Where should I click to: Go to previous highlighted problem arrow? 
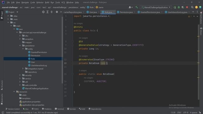[x=194, y=16]
